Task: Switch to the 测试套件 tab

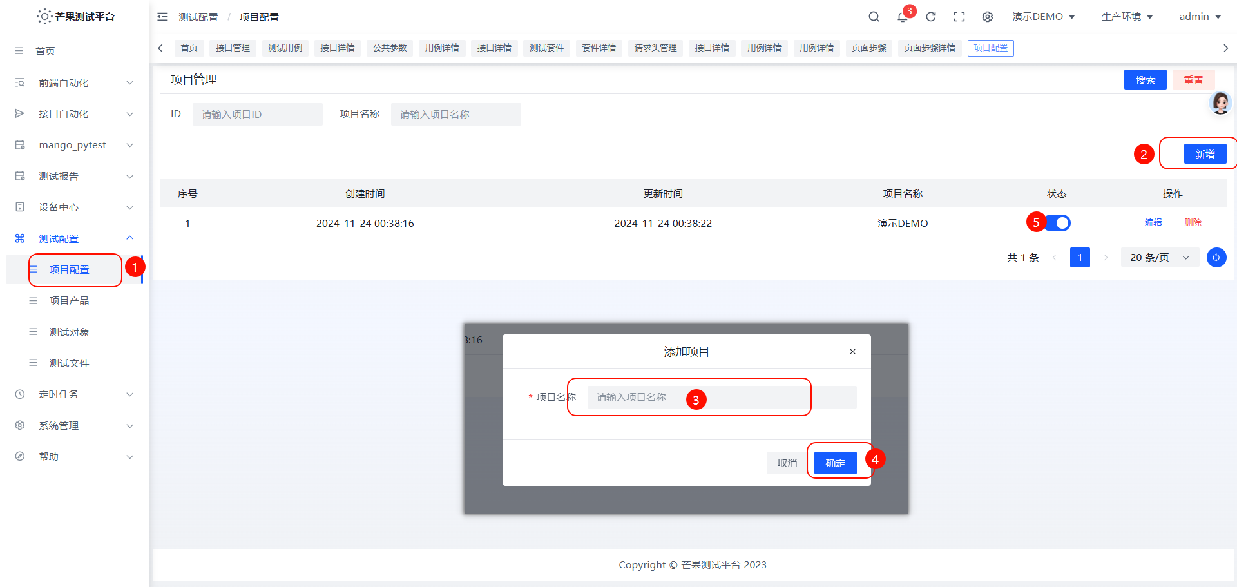Action: point(546,48)
